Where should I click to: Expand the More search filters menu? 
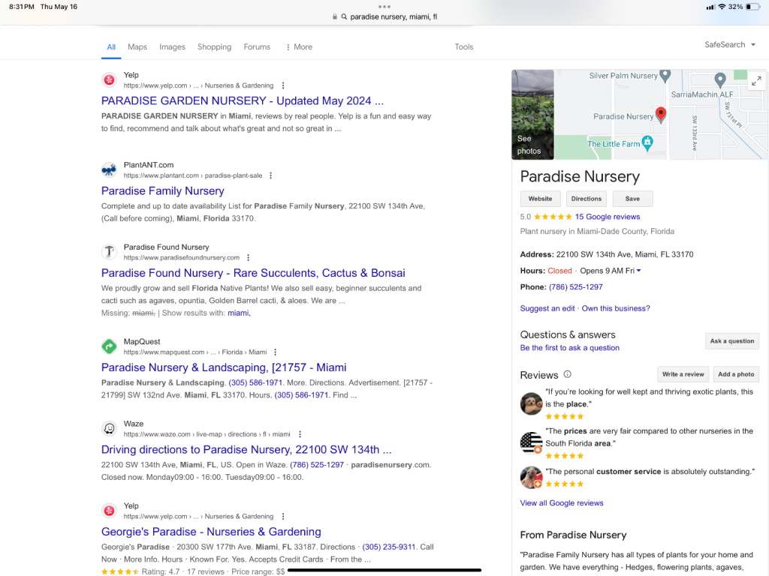pos(299,46)
